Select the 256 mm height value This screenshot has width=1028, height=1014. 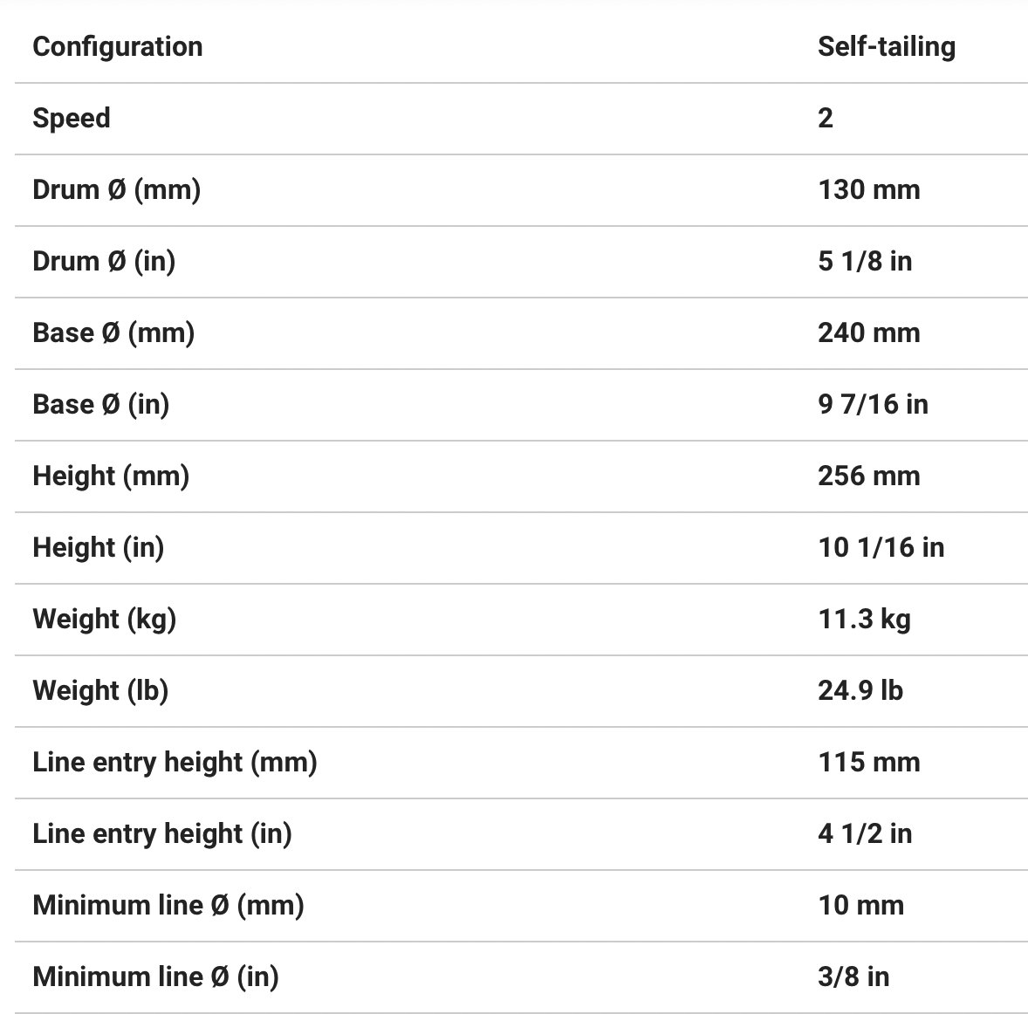click(x=868, y=476)
